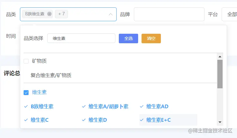Viewport: 237px width, 138px height.
Task: Click the +7 collapsed tags indicator
Action: click(61, 14)
